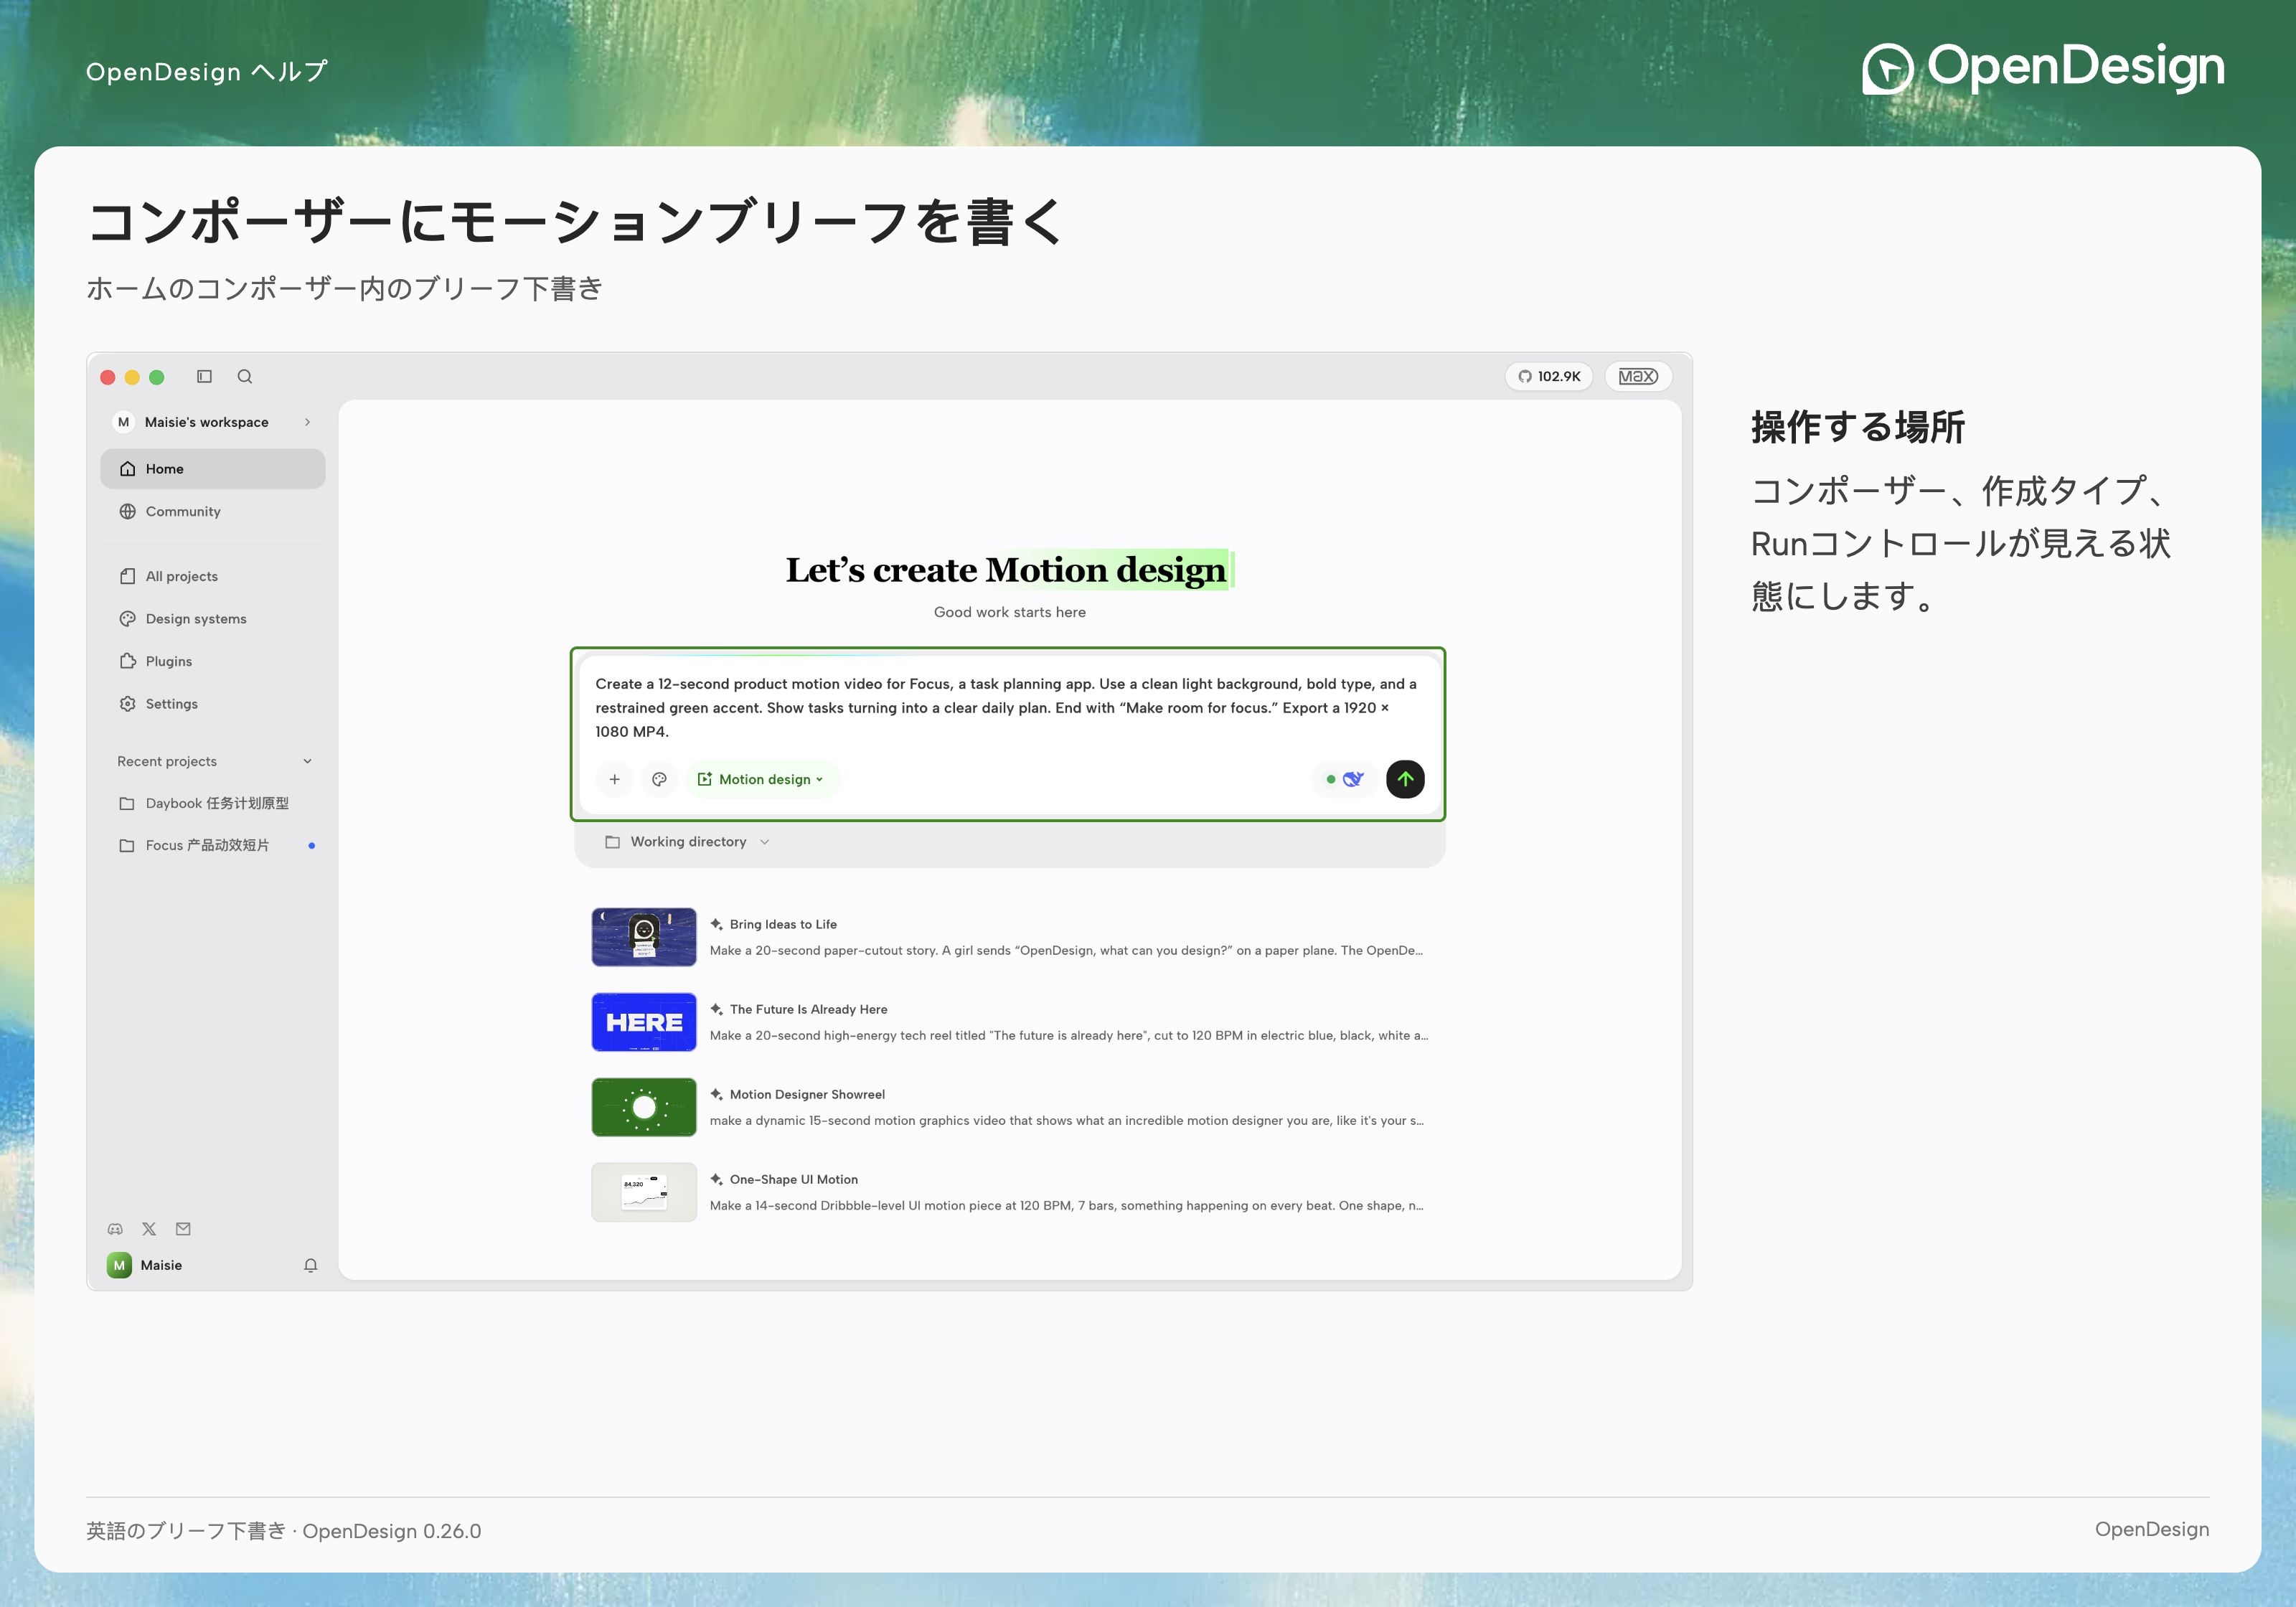Open Daybook 任务计划原型 project

point(213,803)
